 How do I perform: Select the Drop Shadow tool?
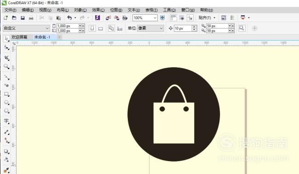6,151
